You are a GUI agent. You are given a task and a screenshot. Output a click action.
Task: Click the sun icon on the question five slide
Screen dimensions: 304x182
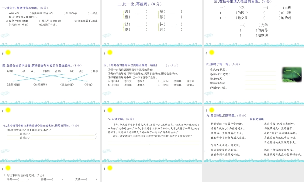coord(110,52)
